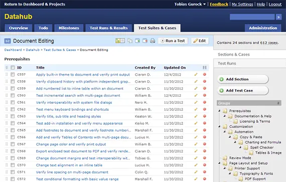Open case 'Verify title, sub title and heading styles'
Screen dimensions: 286x182
pos(68,116)
